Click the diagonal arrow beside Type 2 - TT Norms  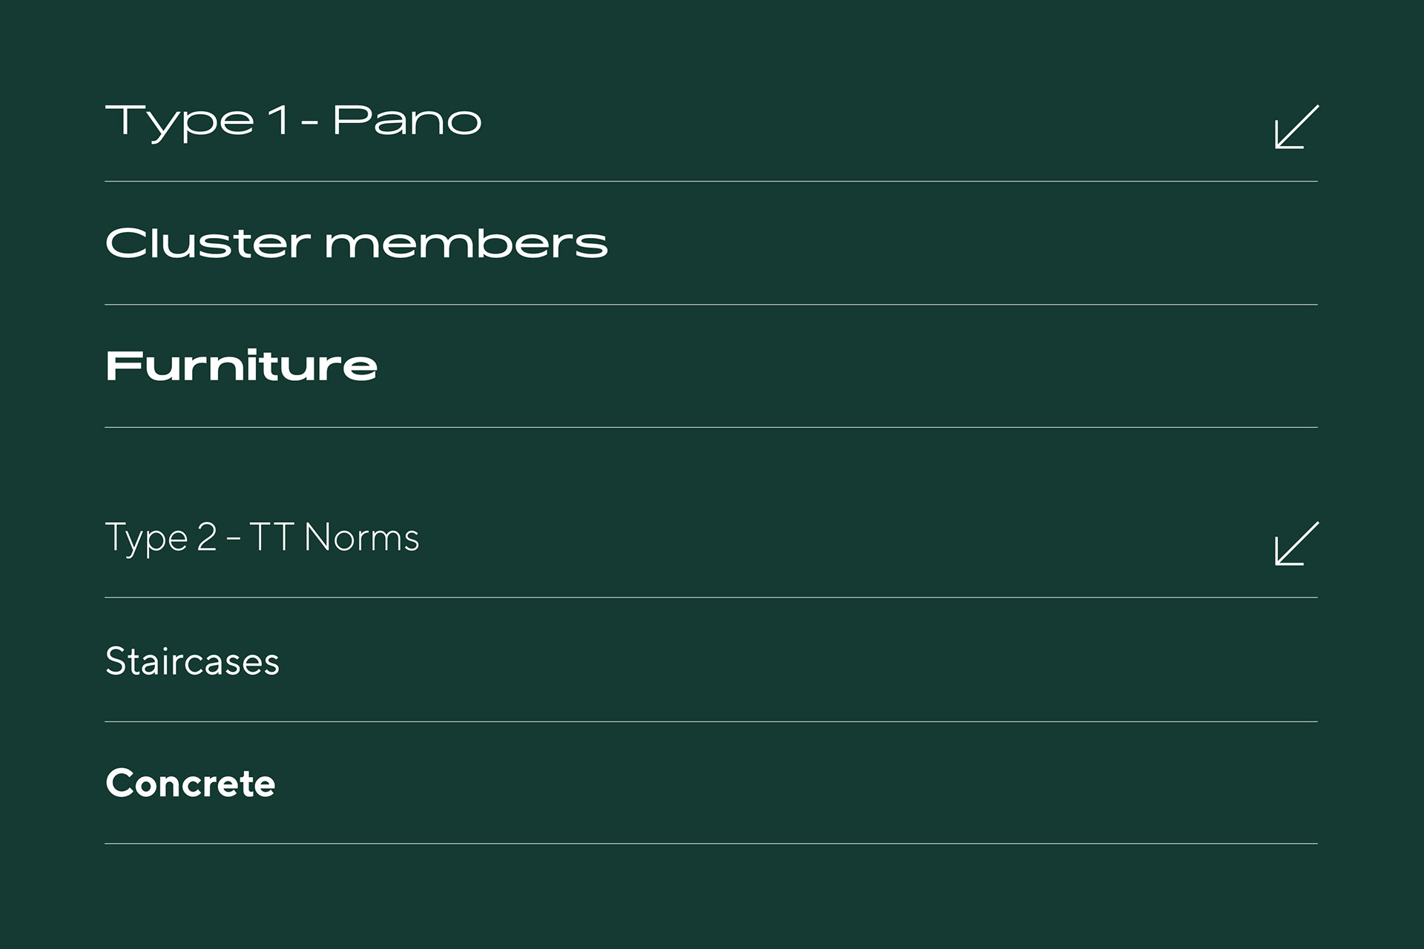(1296, 543)
